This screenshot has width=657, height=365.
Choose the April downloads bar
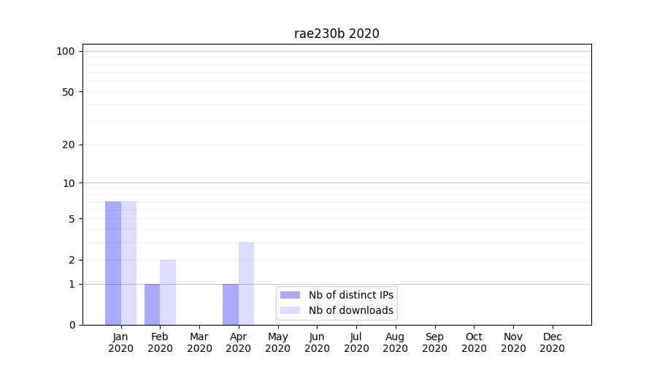(x=246, y=283)
